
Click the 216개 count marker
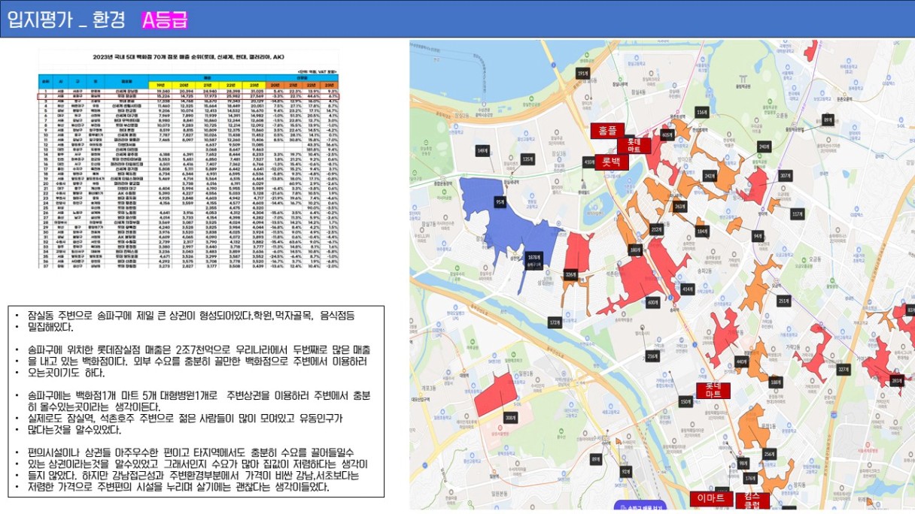pos(652,355)
